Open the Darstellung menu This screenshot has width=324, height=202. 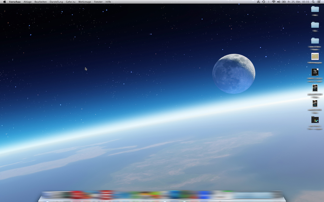56,2
